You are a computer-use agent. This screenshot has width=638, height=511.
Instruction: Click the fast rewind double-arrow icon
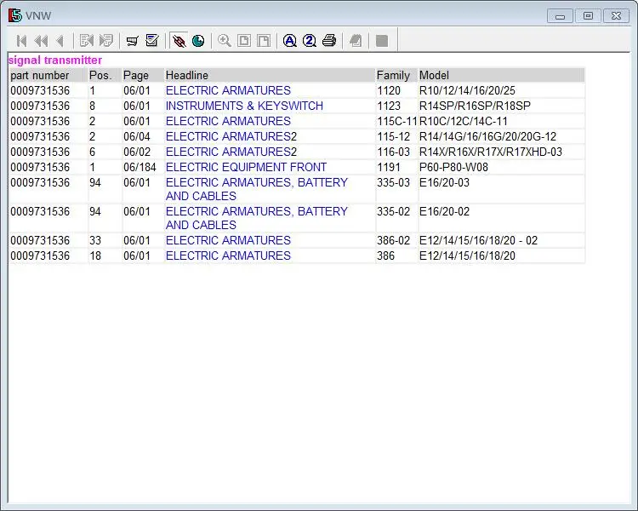[x=42, y=41]
